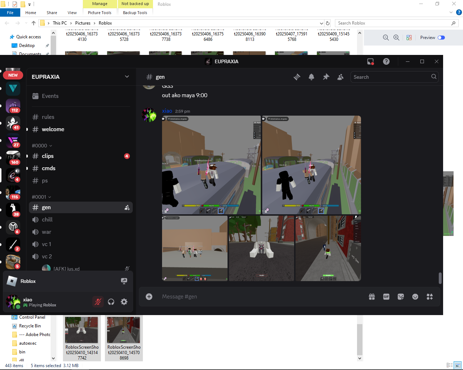Open the address bar history dropdown
The height and width of the screenshot is (370, 463).
(321, 23)
